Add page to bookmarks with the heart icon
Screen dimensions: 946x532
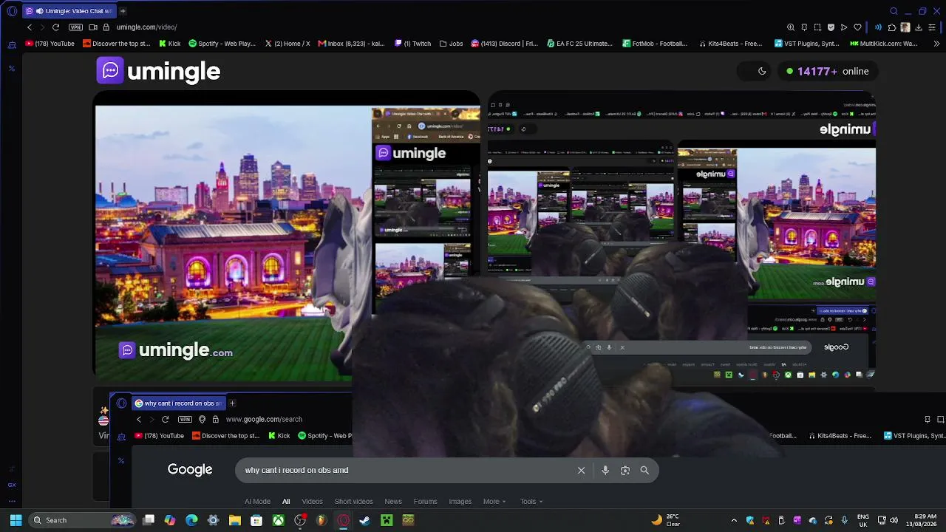click(x=857, y=27)
